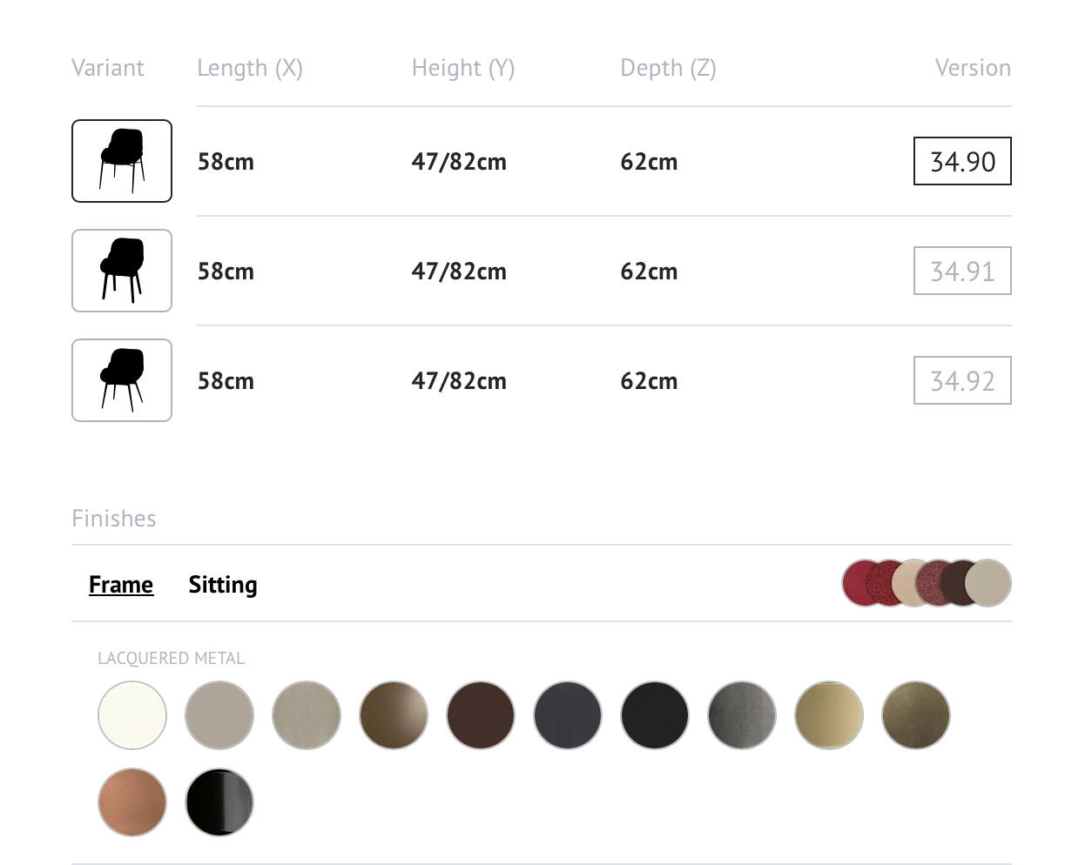This screenshot has width=1092, height=865.
Task: Pick the light grey-beige metal swatch
Action: pos(219,715)
